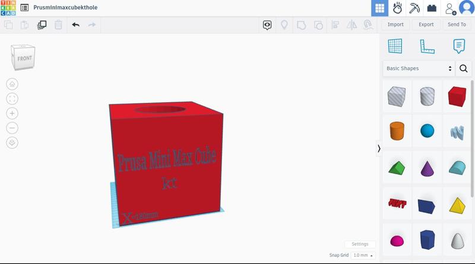Image resolution: width=475 pixels, height=264 pixels.
Task: Select the yellow Pyramid shape
Action: tap(457, 206)
